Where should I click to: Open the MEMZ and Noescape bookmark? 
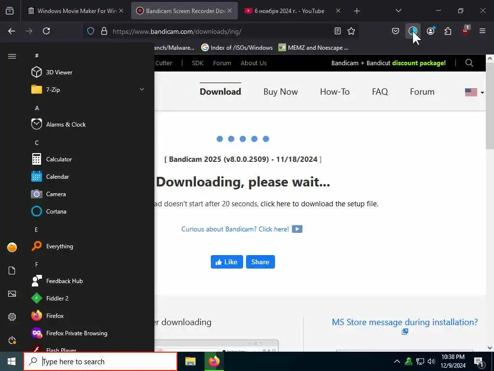click(314, 48)
